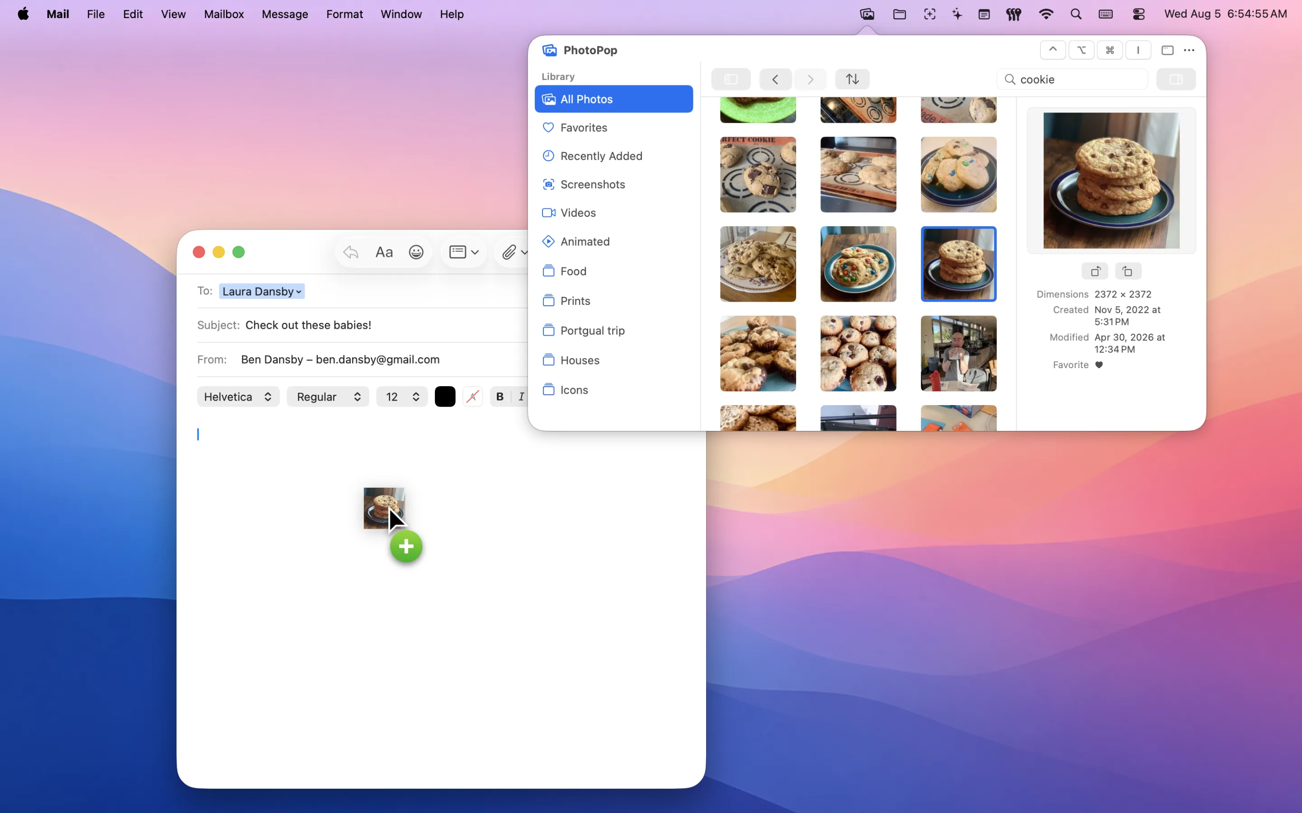
Task: Open the PhotoPop more options ellipsis
Action: [1189, 50]
